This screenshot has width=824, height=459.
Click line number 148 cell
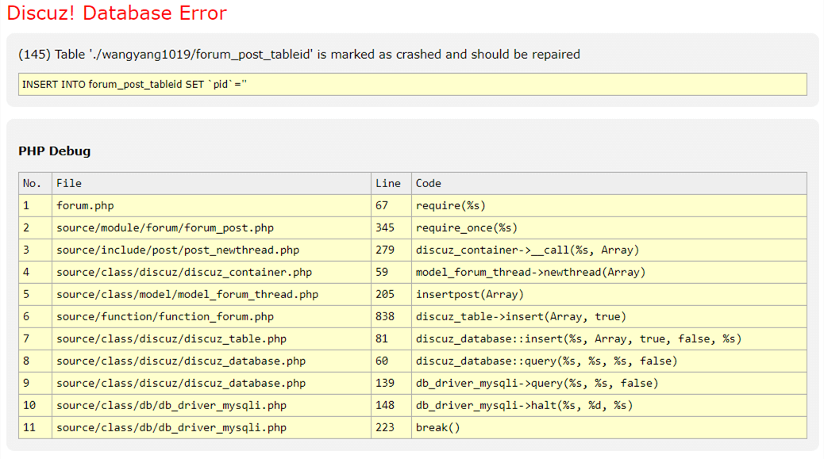[391, 406]
